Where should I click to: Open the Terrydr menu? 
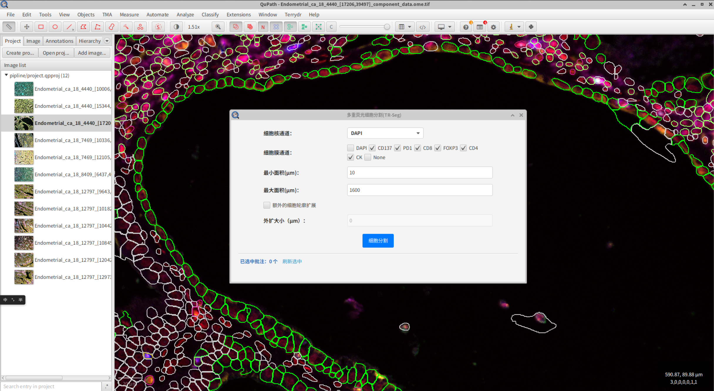pos(293,14)
